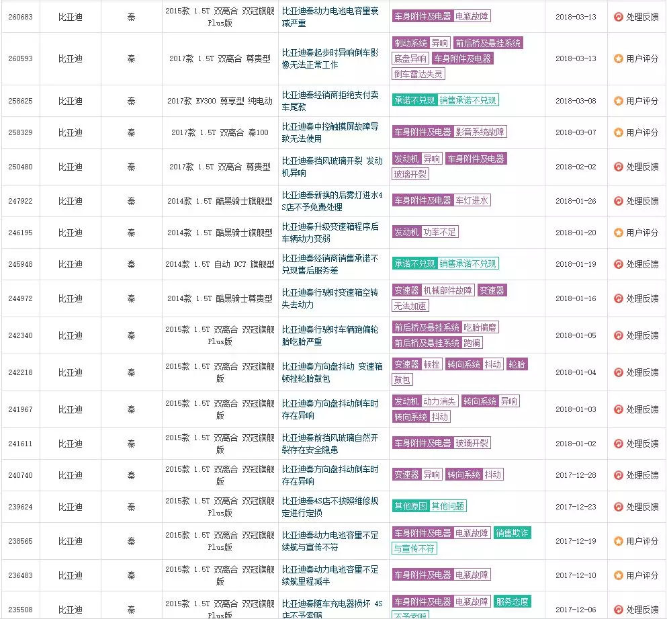667x619 pixels.
Task: Select the 倒车雷达失灵 tag
Action: [418, 74]
